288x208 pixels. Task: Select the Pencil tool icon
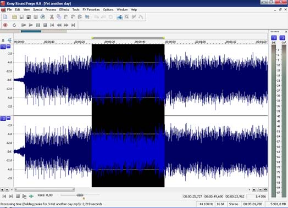pyautogui.click(x=134, y=17)
